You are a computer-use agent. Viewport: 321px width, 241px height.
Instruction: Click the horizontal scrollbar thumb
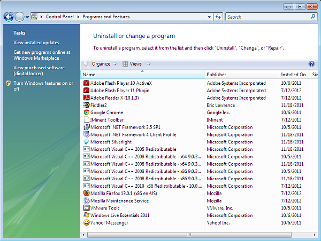[x=189, y=235]
